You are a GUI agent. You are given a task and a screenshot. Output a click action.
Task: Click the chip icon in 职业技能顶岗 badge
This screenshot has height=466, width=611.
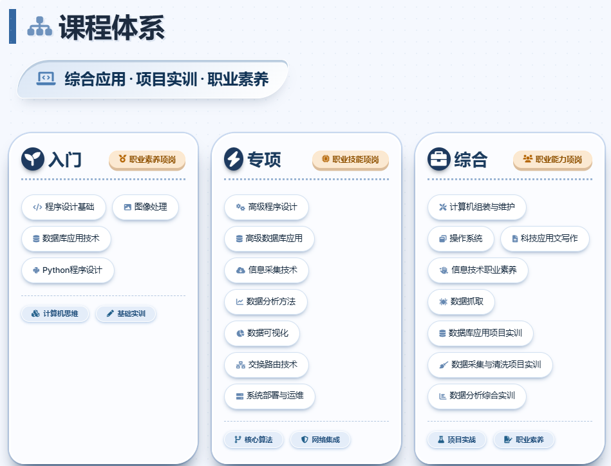326,159
